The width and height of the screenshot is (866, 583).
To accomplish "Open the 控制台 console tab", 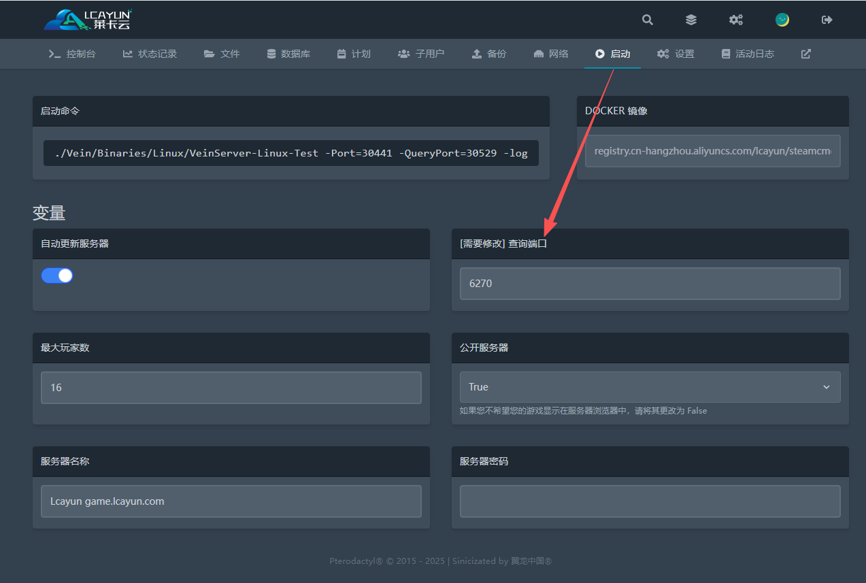I will point(72,54).
